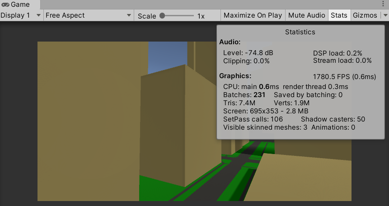Screen dimensions: 389x206
Task: Click the render thread 0.3ms reading
Action: tap(315, 87)
